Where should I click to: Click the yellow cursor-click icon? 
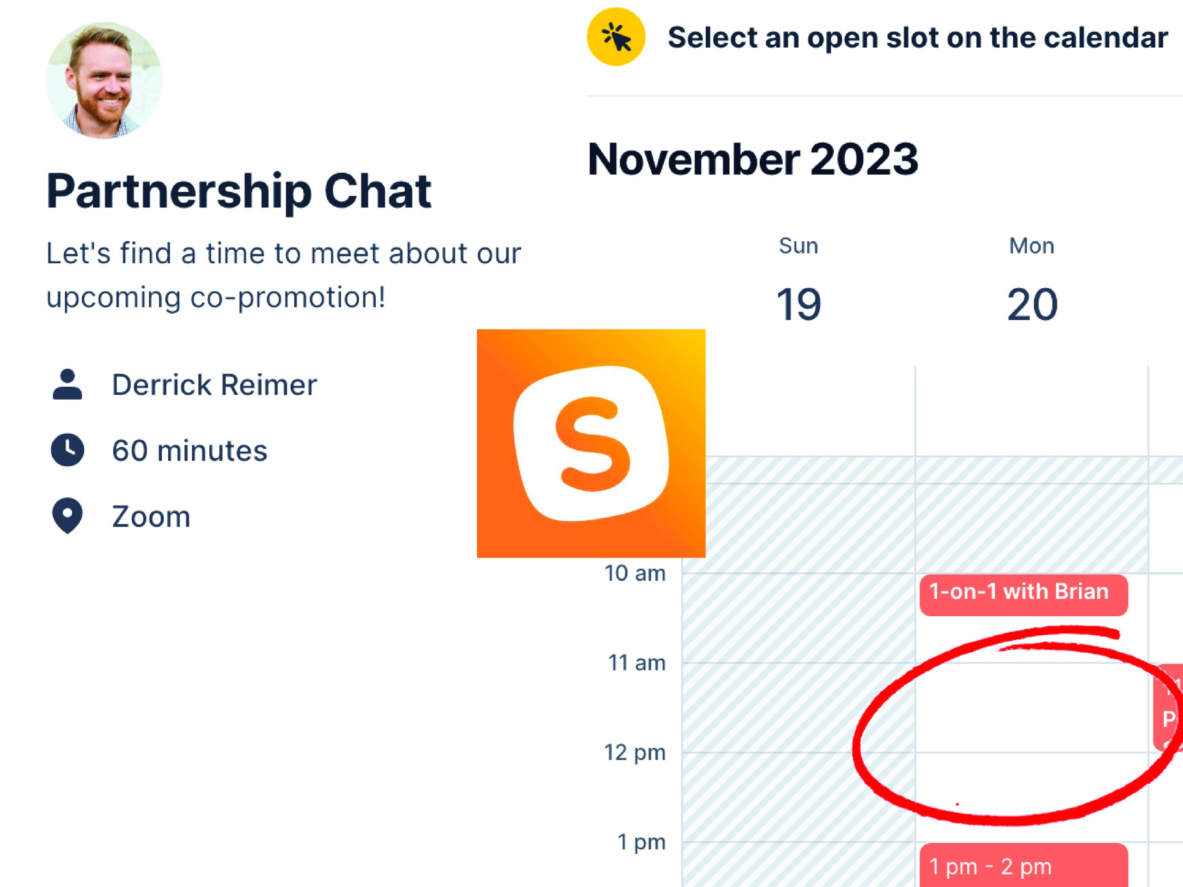(x=616, y=37)
